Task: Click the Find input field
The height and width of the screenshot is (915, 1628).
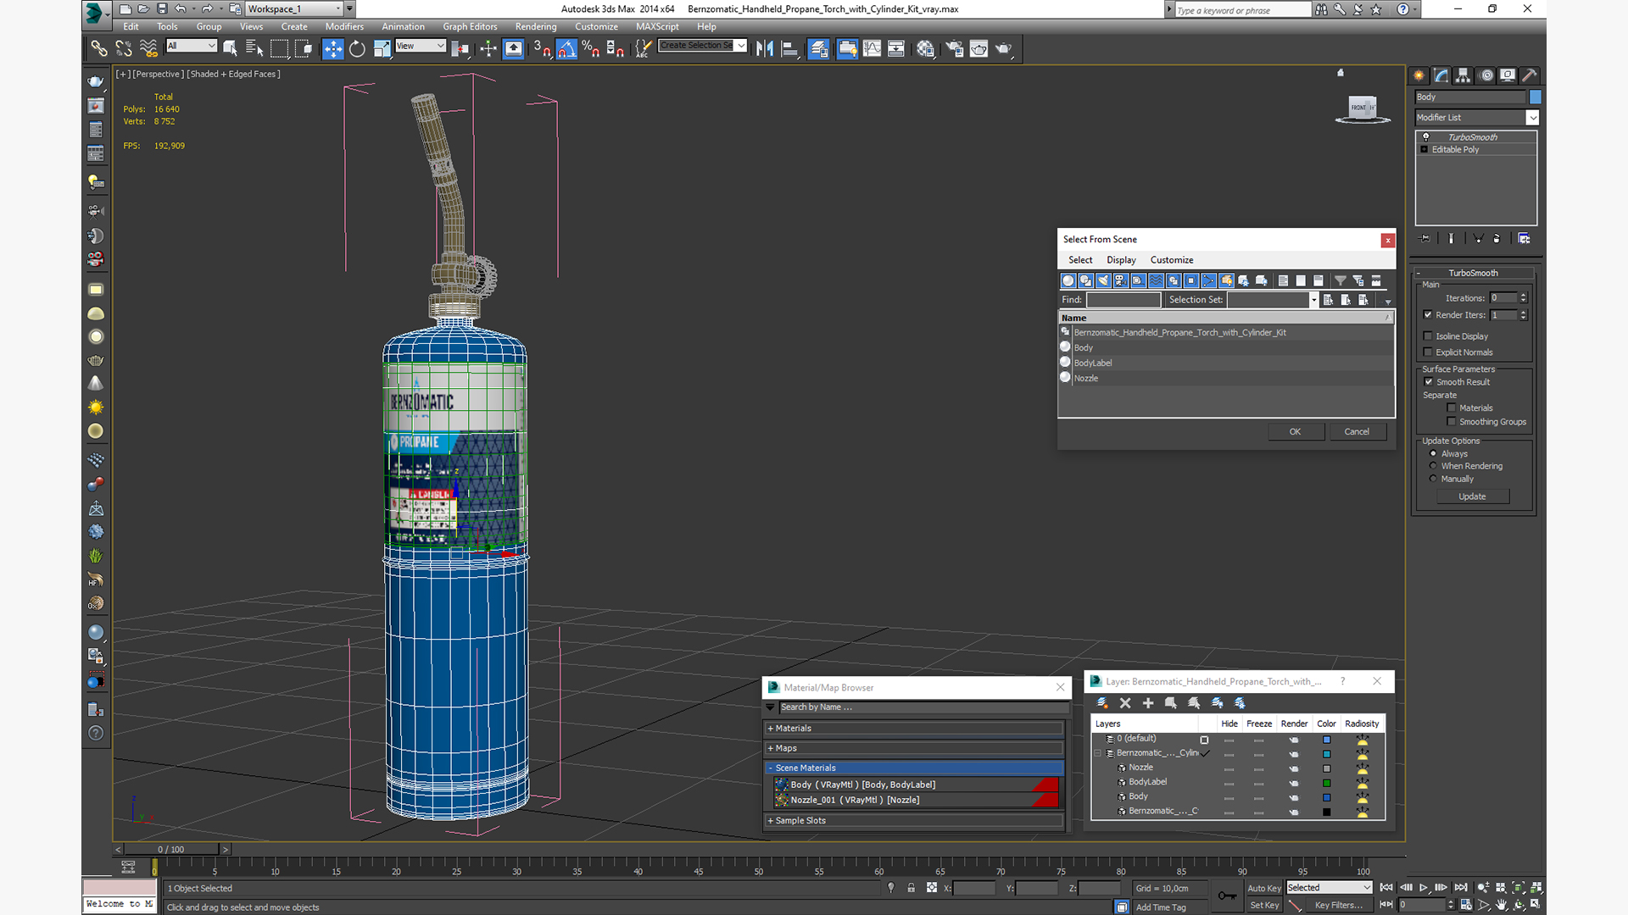Action: [x=1123, y=300]
